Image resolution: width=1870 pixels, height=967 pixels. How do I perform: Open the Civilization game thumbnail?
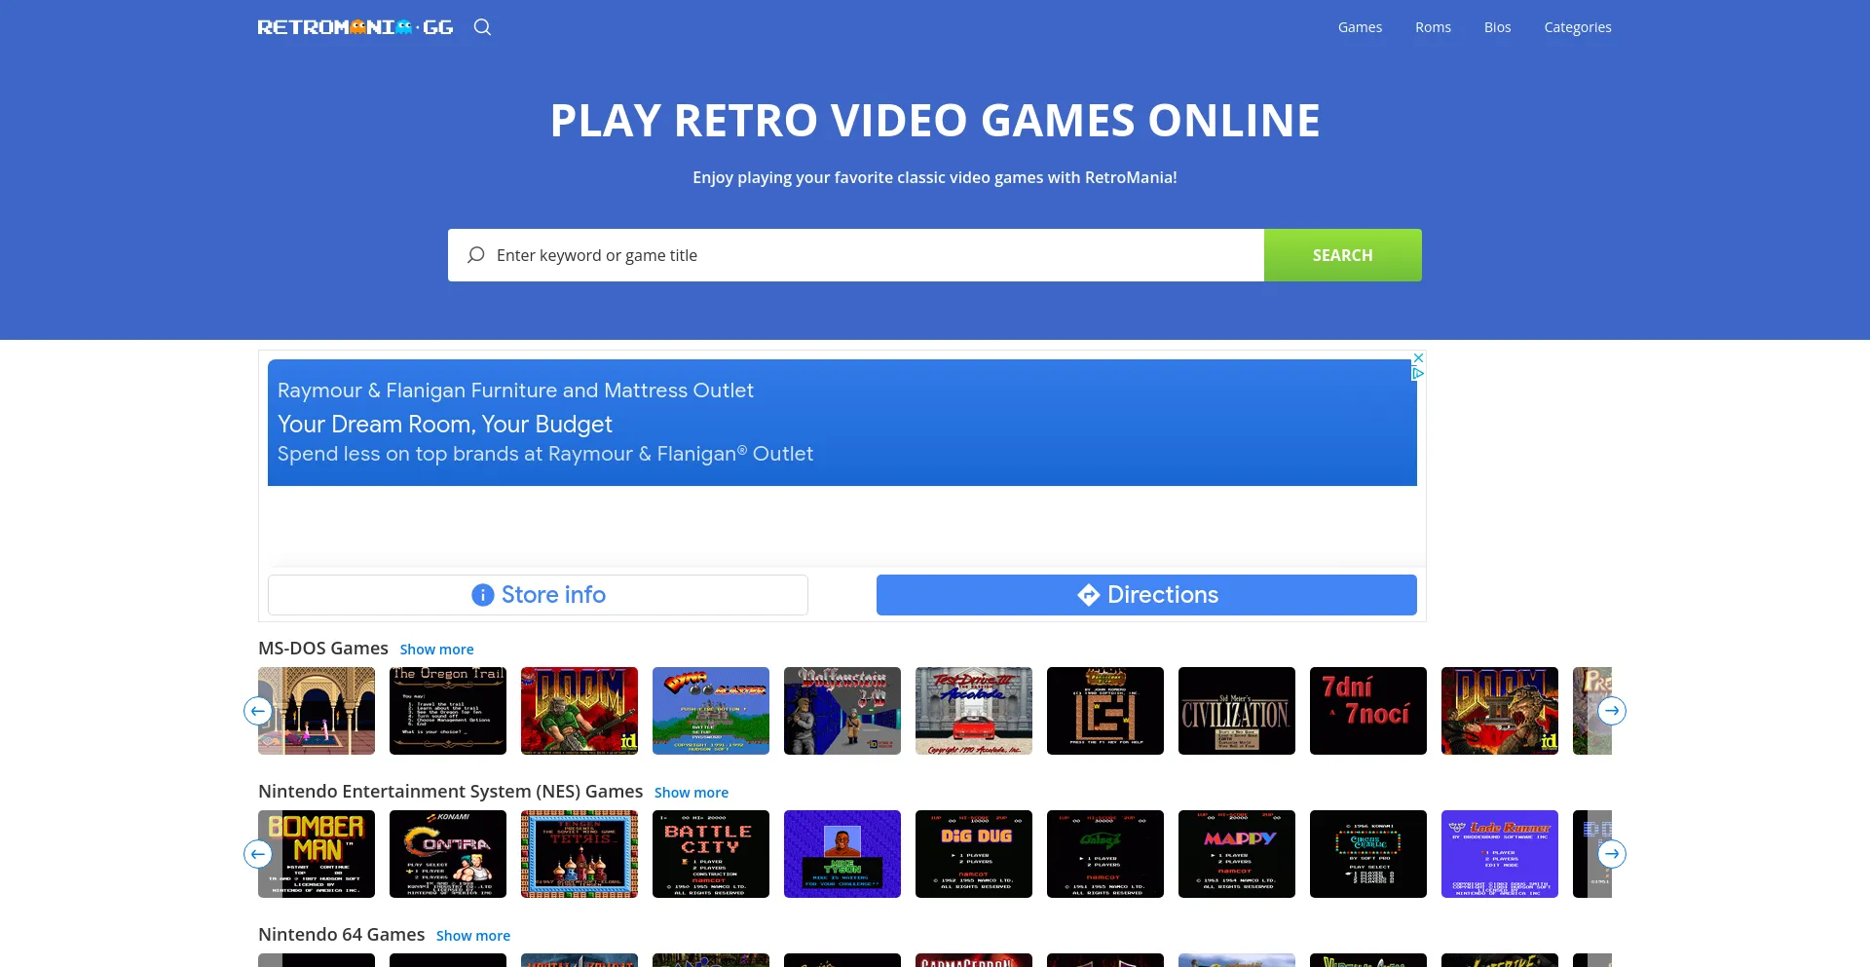point(1237,711)
